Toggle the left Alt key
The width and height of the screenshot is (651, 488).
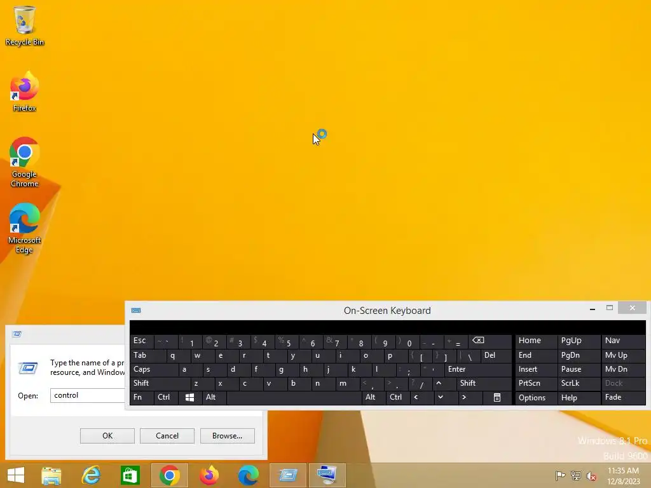[x=214, y=398]
